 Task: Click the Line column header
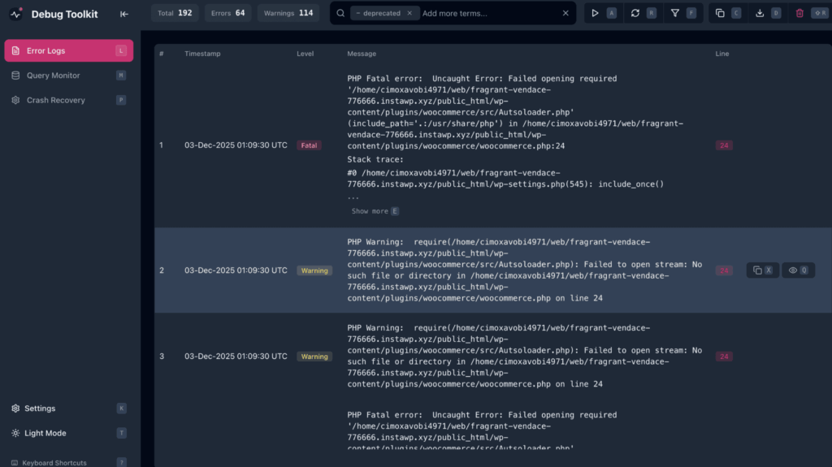tap(722, 54)
